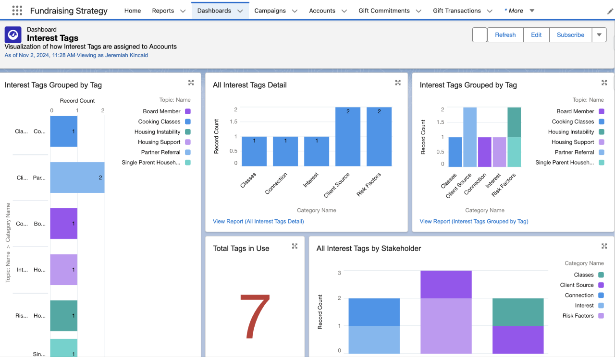Open the More navigation dropdown
This screenshot has width=615, height=357.
click(532, 11)
